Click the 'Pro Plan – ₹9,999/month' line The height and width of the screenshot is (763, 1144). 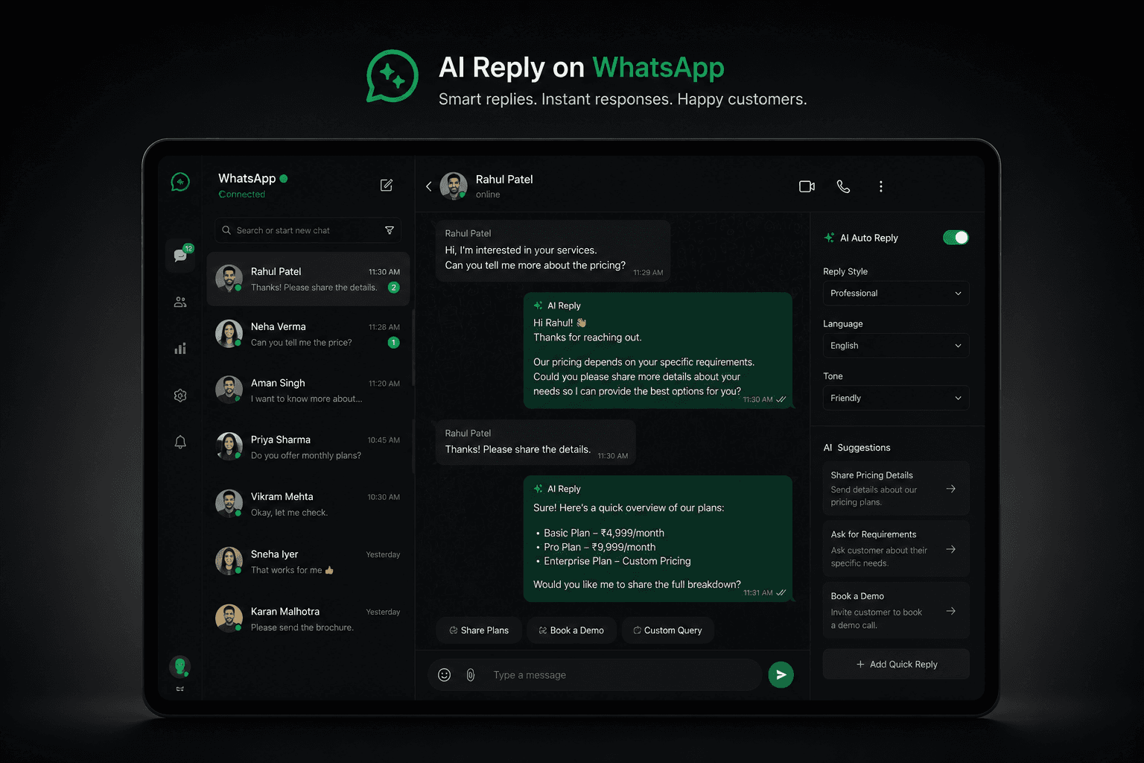[600, 547]
